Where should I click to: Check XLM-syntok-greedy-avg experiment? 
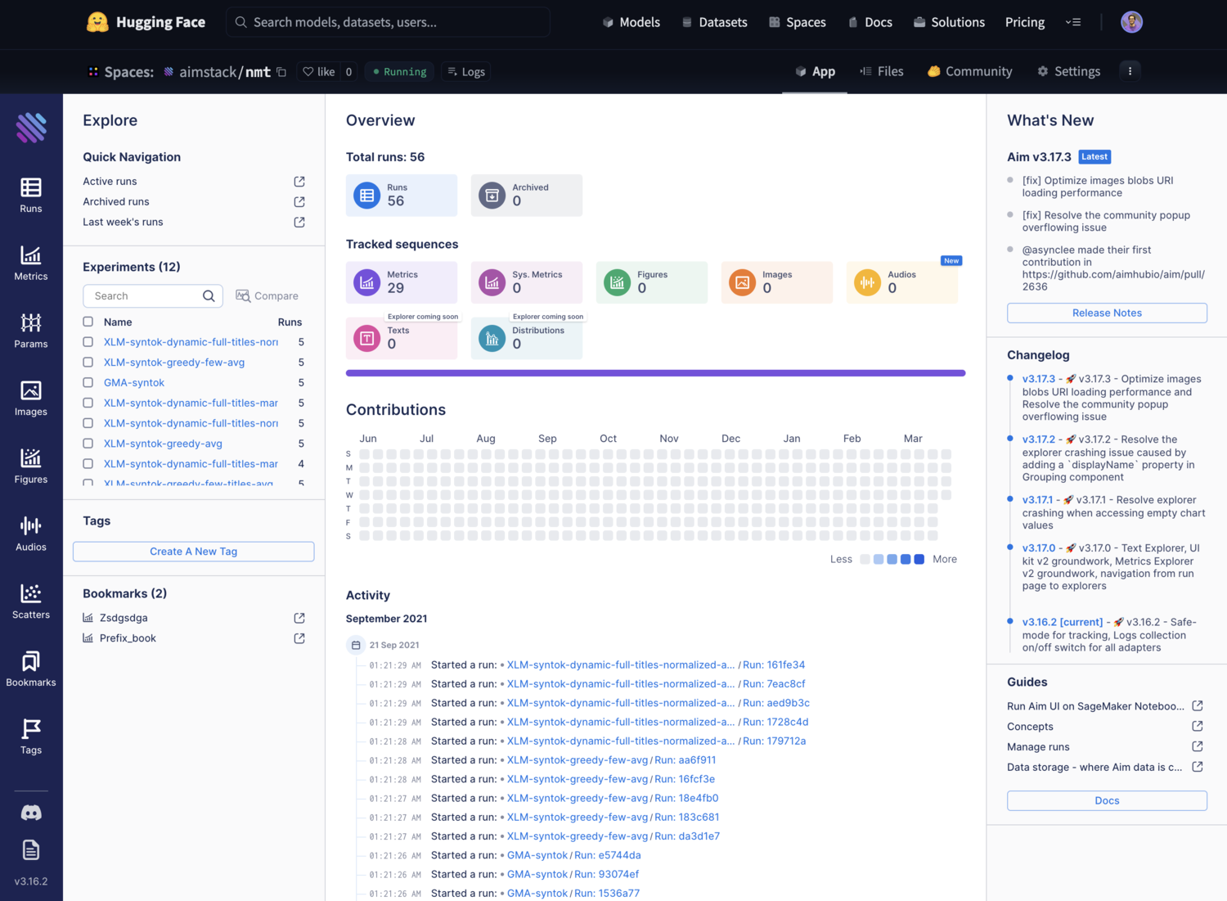click(x=88, y=443)
